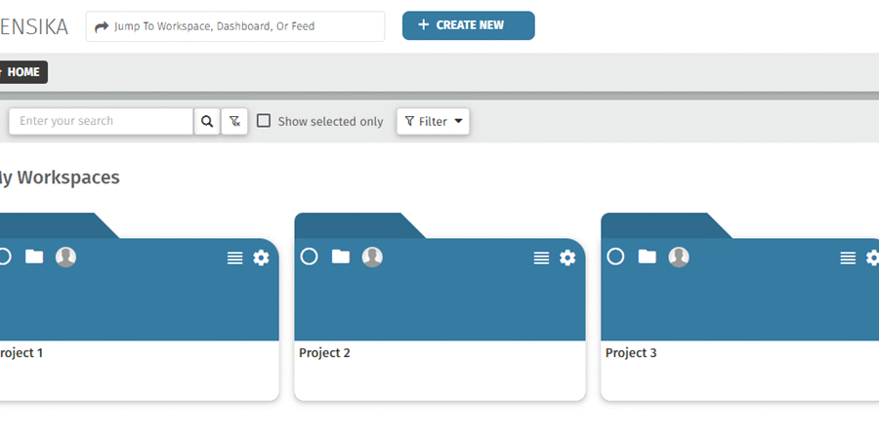The image size is (879, 436).
Task: Show list view icon on Project 2
Action: coord(541,258)
